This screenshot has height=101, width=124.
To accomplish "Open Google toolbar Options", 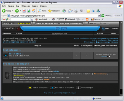I will click(95, 19).
